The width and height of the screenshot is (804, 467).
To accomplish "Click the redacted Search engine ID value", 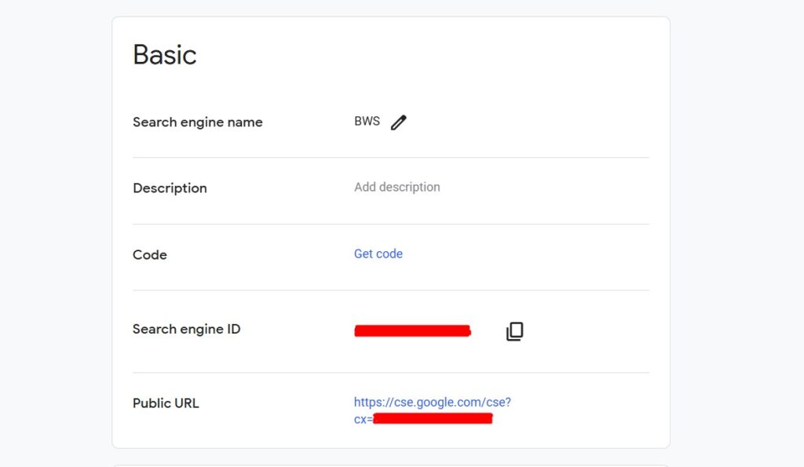I will (x=412, y=330).
